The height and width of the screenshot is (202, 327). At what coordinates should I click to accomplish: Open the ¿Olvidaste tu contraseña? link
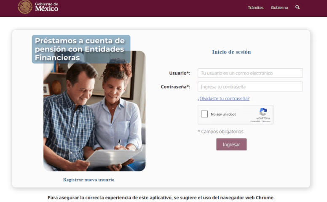coord(223,98)
